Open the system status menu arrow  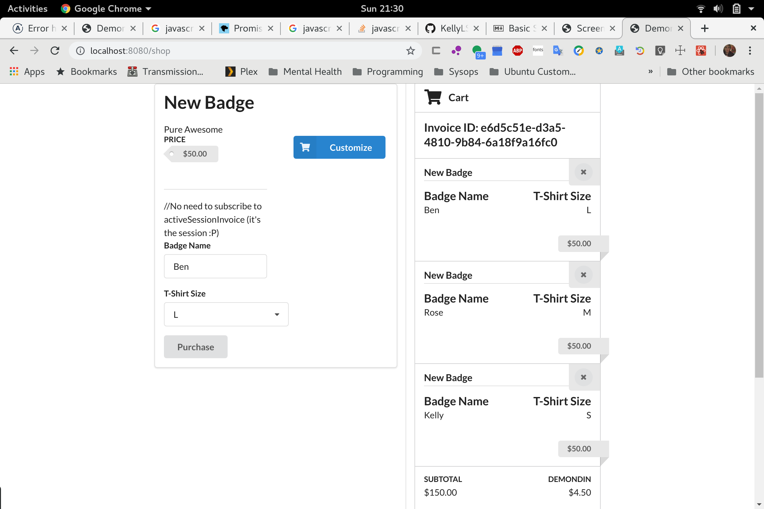[751, 9]
